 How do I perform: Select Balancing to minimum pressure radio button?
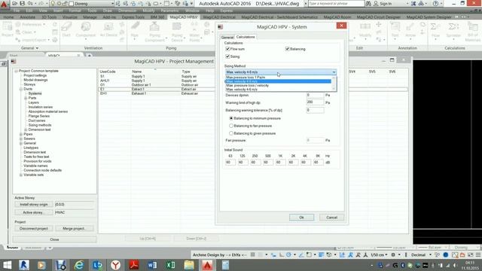coord(231,118)
